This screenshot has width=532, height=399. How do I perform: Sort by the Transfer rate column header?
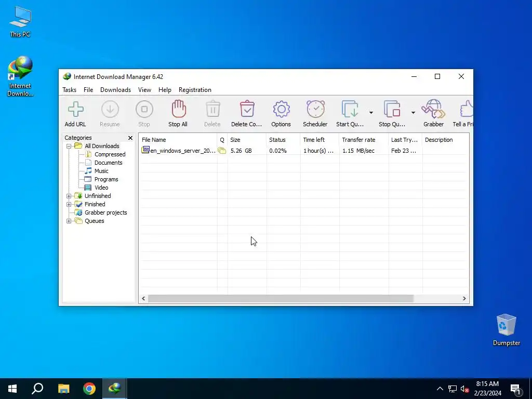coord(364,140)
